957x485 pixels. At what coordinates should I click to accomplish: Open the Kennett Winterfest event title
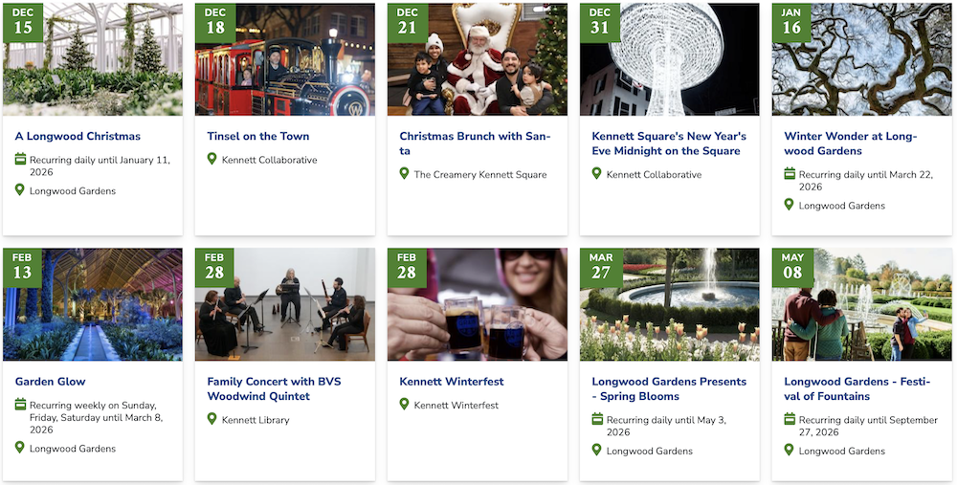[452, 382]
